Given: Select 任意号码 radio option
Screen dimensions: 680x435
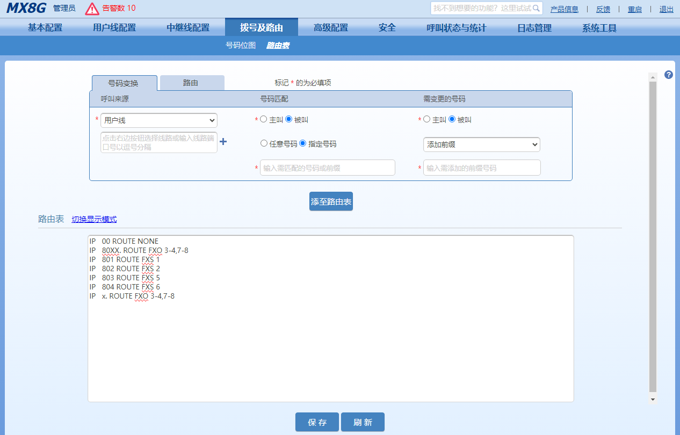Looking at the screenshot, I should (264, 143).
